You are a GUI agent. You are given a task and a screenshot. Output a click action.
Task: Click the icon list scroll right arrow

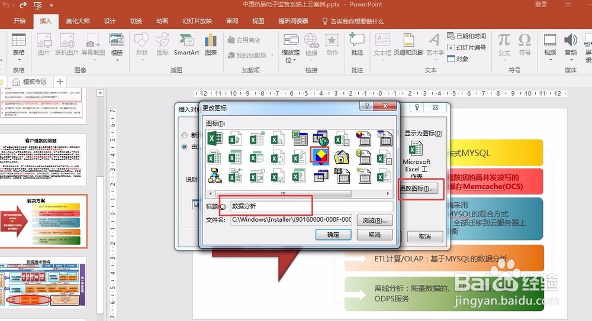(x=388, y=193)
